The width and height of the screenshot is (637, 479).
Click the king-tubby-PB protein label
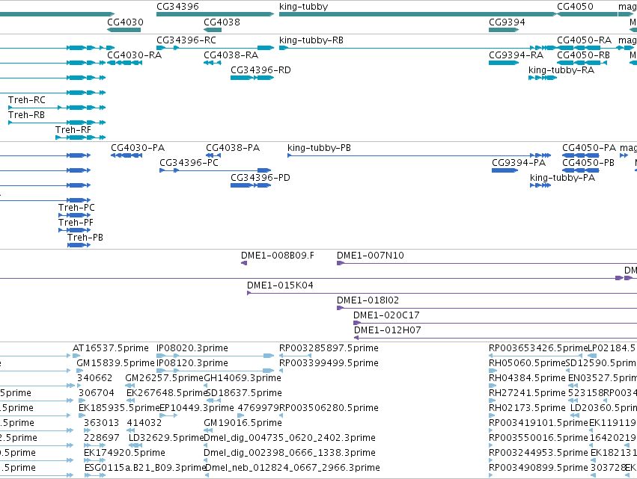tap(319, 148)
